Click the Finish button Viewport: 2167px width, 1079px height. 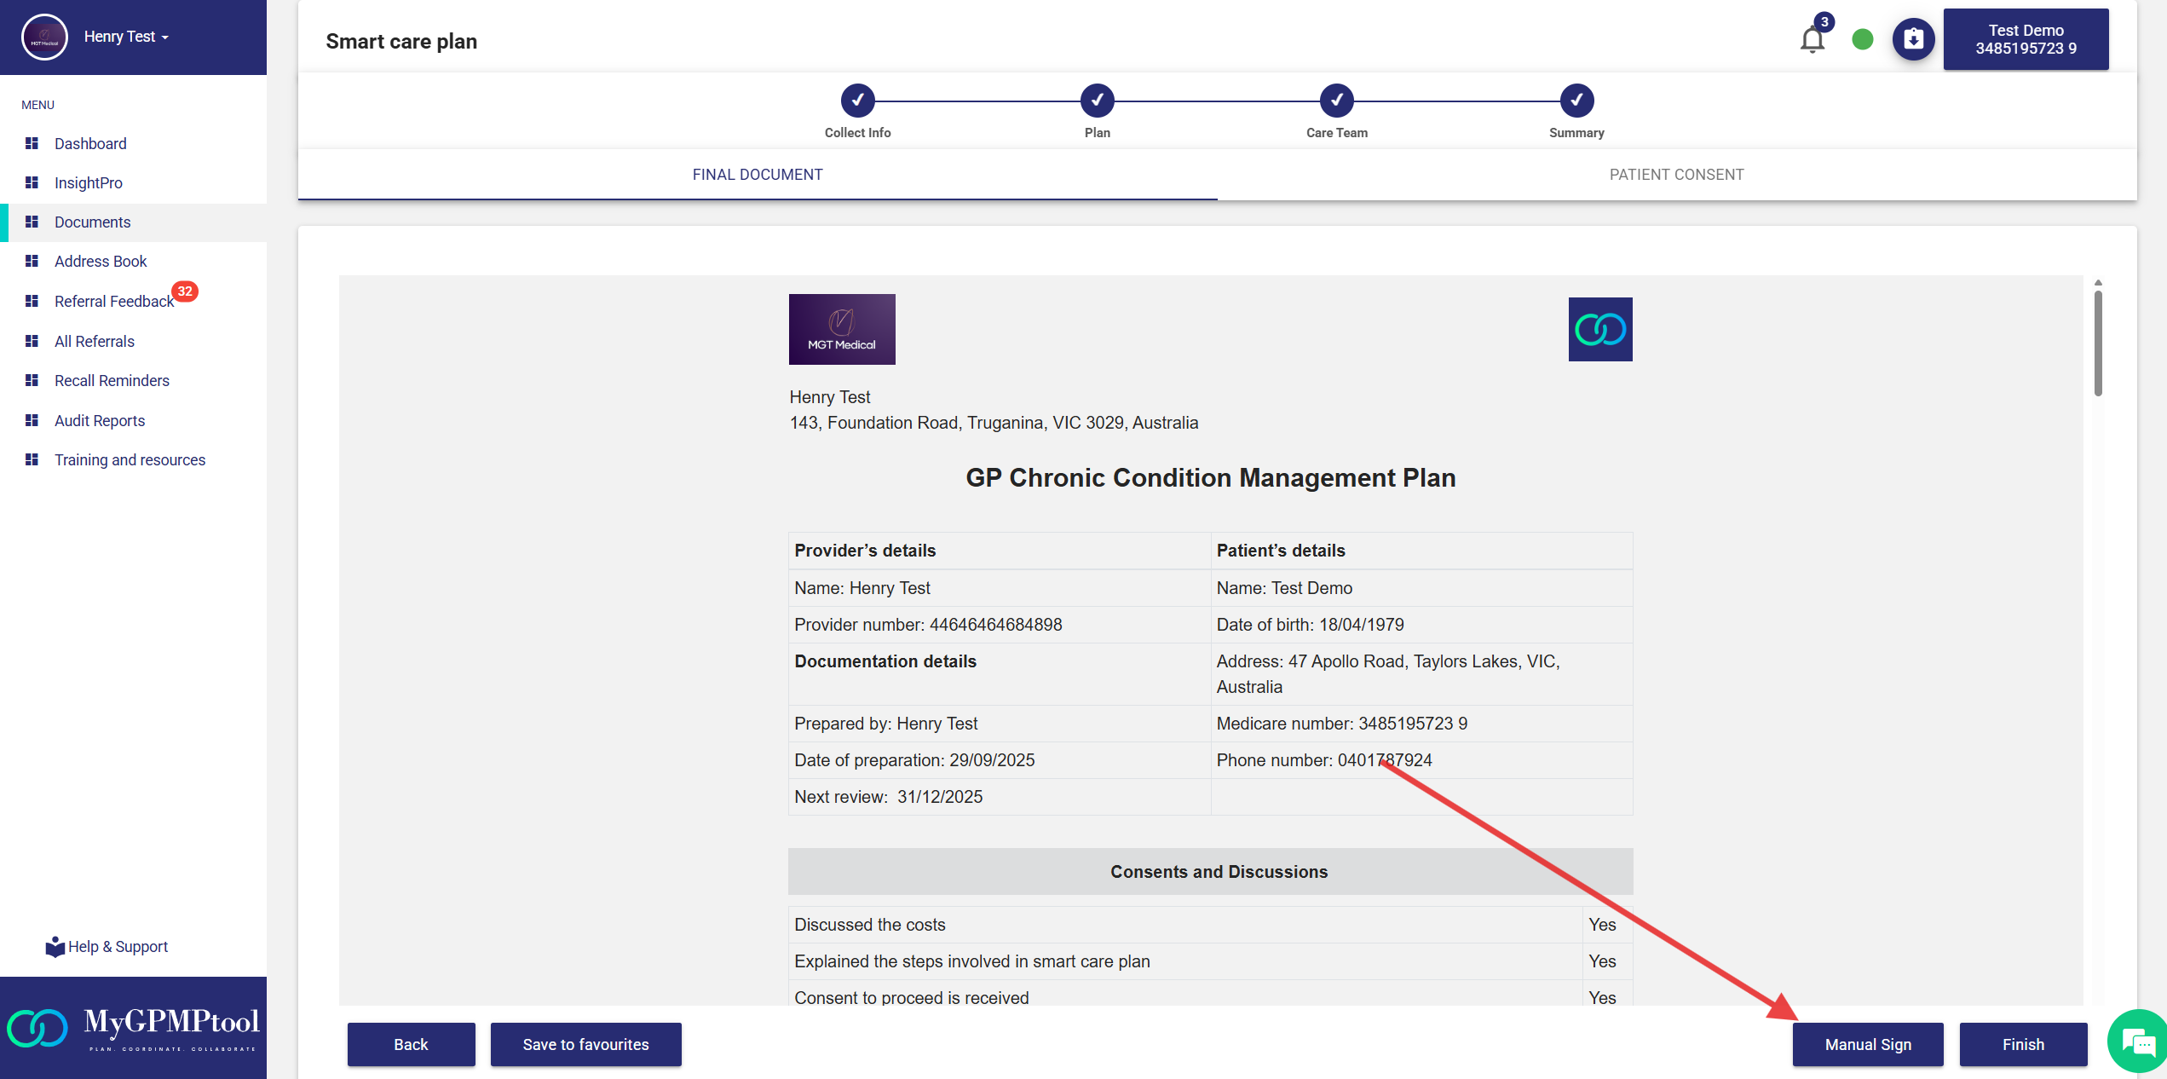point(2023,1044)
